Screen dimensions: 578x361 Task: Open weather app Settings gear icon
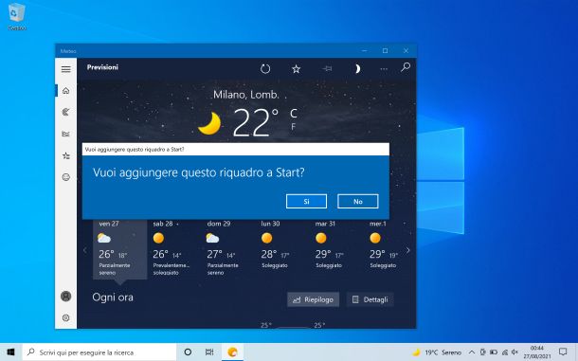pyautogui.click(x=66, y=317)
